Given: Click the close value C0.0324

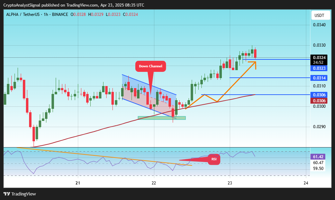Looking at the screenshot, I should pyautogui.click(x=130, y=15).
